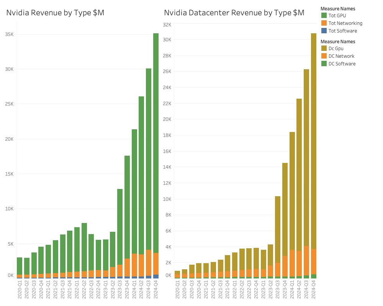Click the 2024-Q3 green GPU bar in the Revenue chart

149,159
